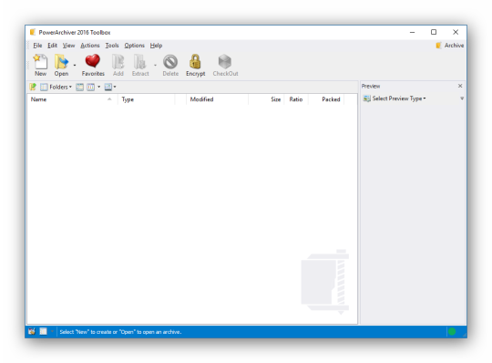This screenshot has width=492, height=363.
Task: Open the Edit menu
Action: coord(53,46)
